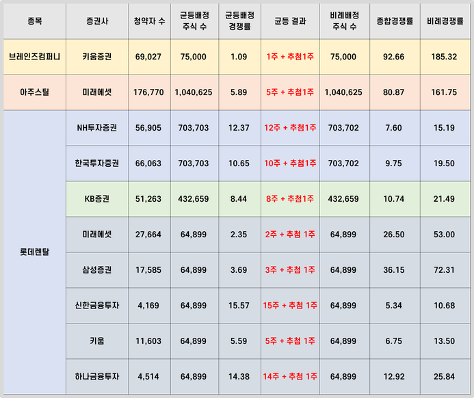Click the 종합경쟁률 column header
474x398 pixels.
pos(395,21)
